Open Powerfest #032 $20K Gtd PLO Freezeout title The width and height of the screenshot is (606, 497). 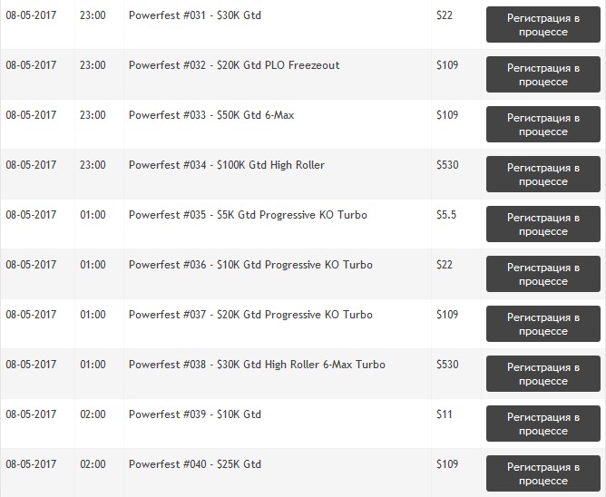click(x=234, y=65)
